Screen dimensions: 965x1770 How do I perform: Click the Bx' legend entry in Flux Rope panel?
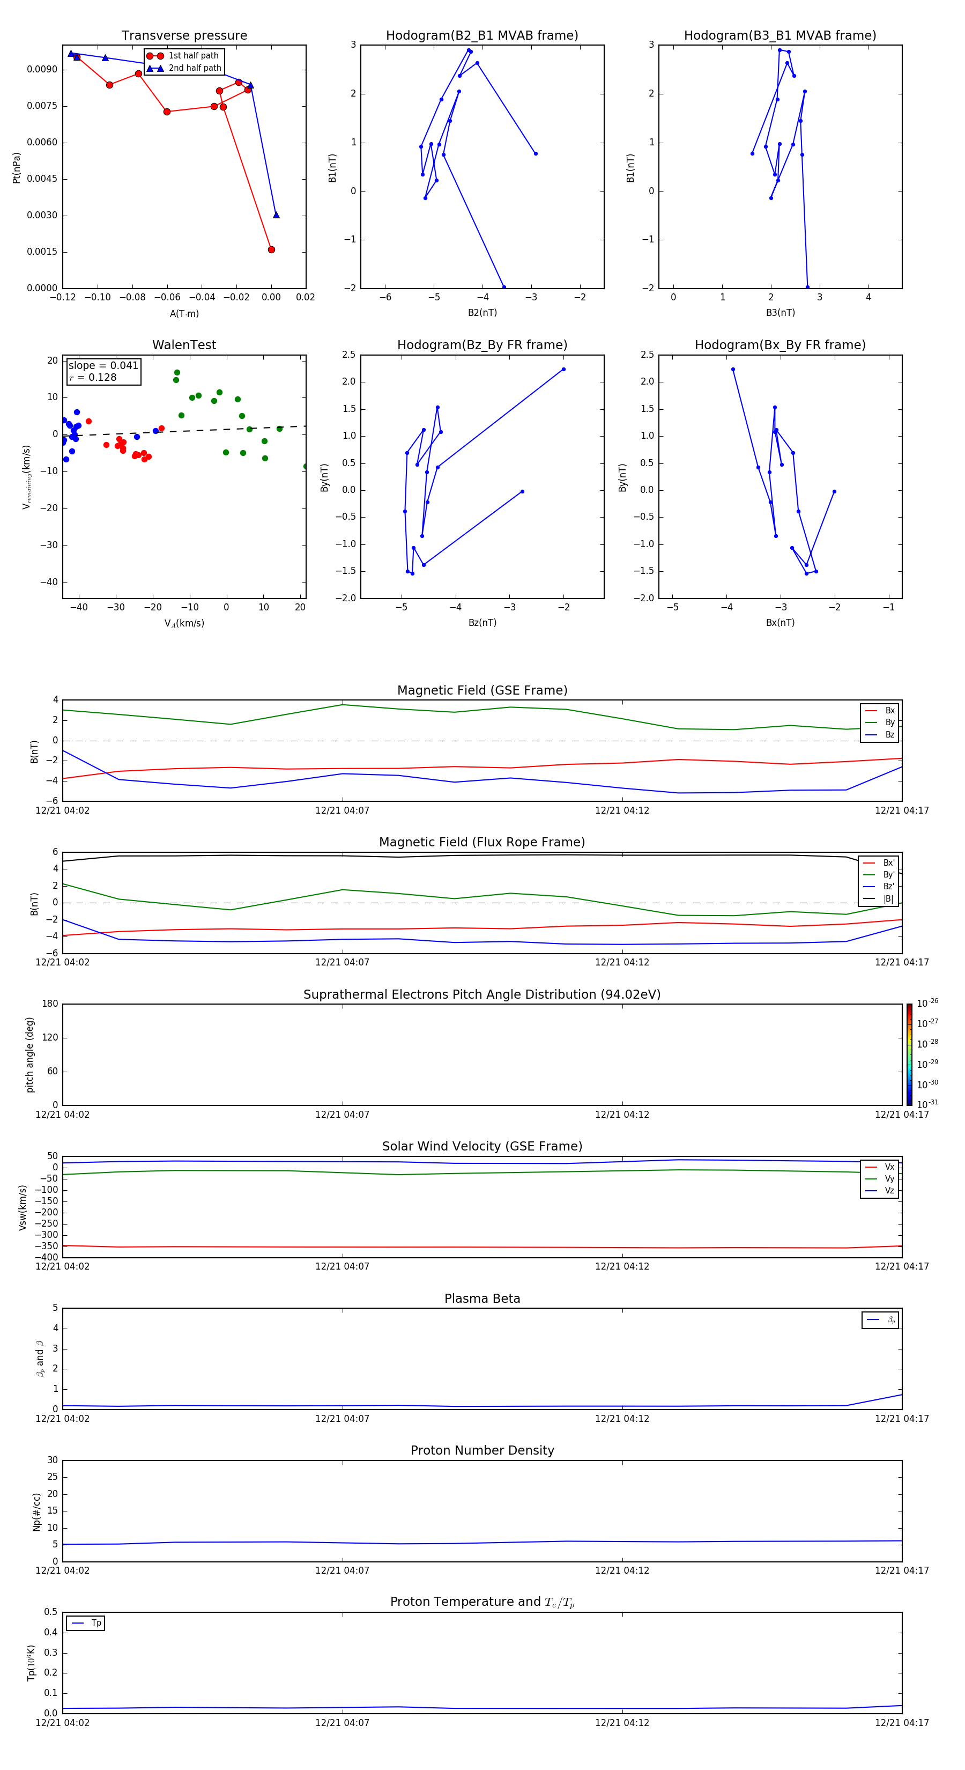[x=879, y=863]
